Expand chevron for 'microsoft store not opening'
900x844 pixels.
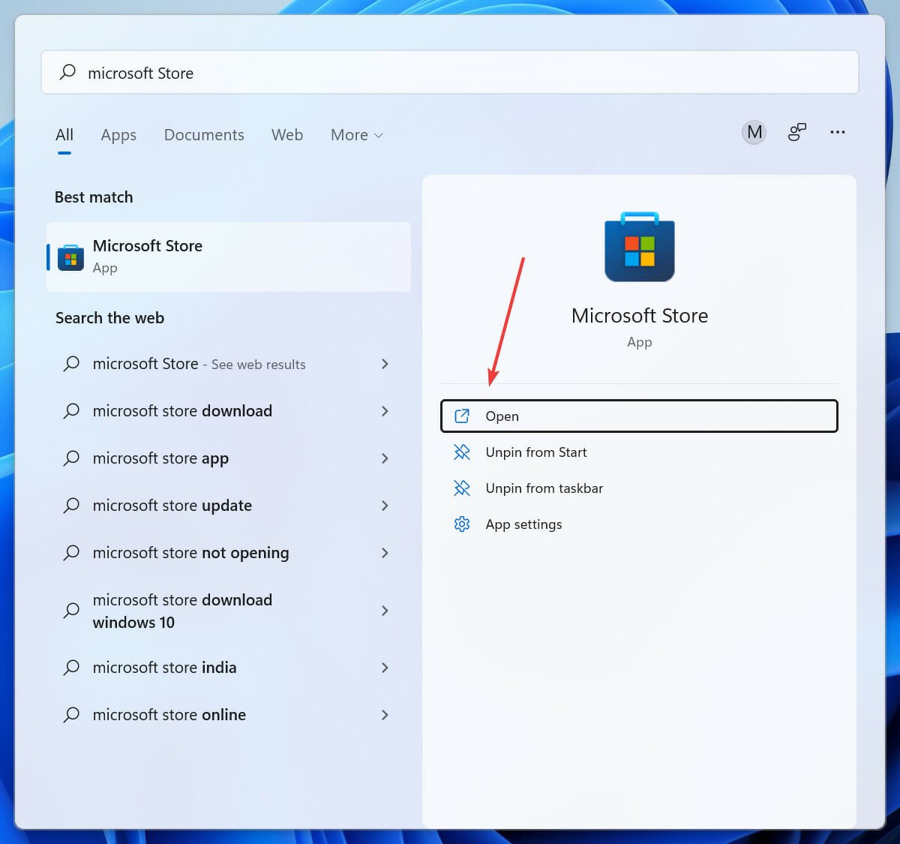pos(385,553)
